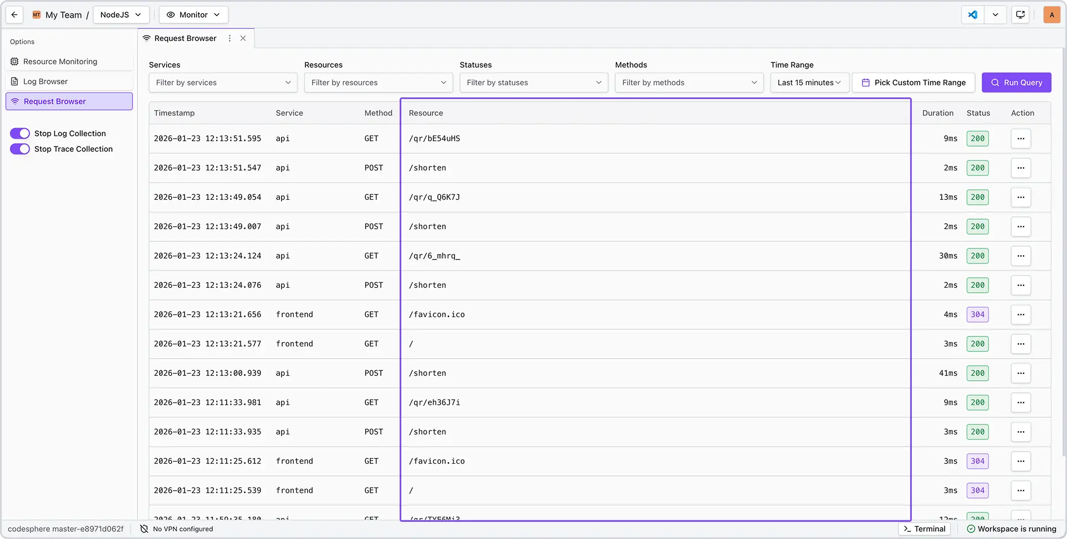The height and width of the screenshot is (539, 1067).
Task: Click the back arrow button
Action: [x=14, y=15]
